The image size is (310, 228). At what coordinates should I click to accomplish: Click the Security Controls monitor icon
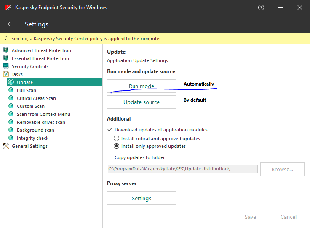[x=6, y=66]
